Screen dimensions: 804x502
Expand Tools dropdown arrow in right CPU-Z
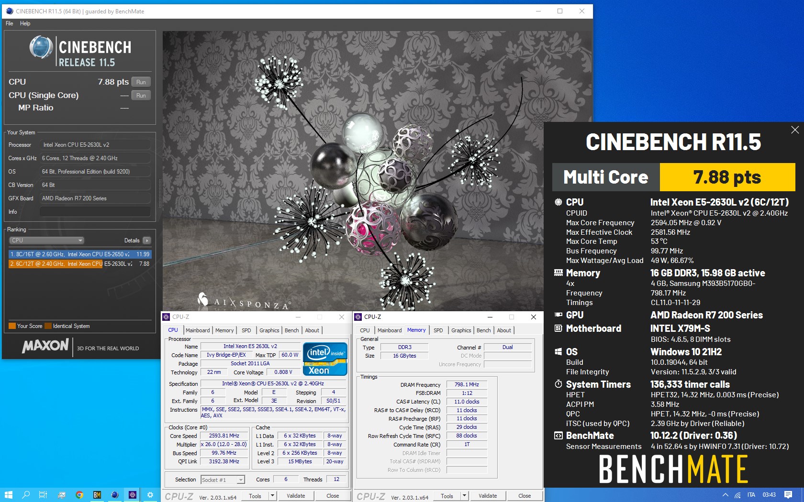[x=464, y=496]
